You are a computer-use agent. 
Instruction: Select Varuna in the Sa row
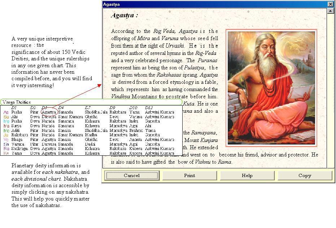[x=18, y=144]
